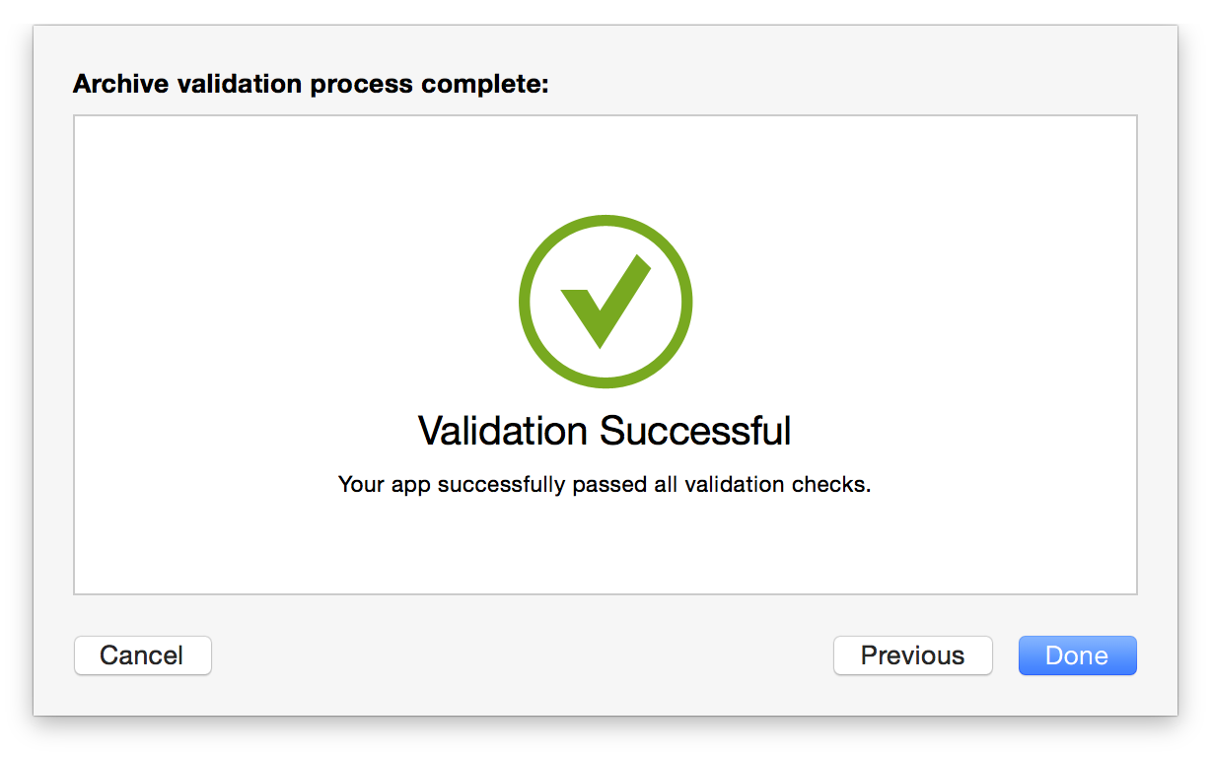Click the word "Validation" in the large heading
Viewport: 1211px width, 757px height.
pyautogui.click(x=504, y=432)
